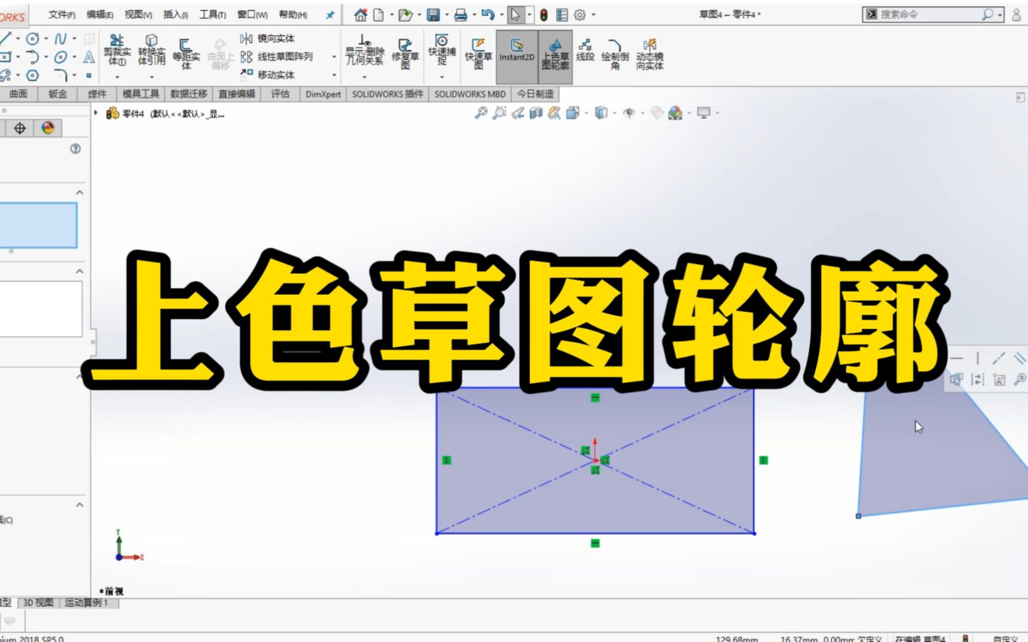Open the Convert Entities dropdown arrow
1028x642 pixels.
(x=152, y=77)
